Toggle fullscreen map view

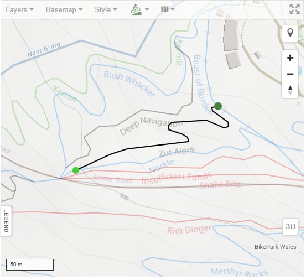point(295,9)
